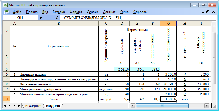Select row 11 header
219x111 pixels.
click(x=7, y=99)
